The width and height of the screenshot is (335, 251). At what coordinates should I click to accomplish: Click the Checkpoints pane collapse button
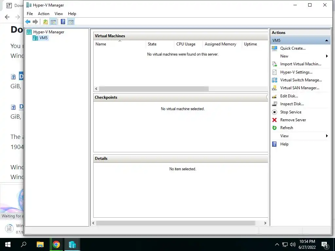[267, 97]
